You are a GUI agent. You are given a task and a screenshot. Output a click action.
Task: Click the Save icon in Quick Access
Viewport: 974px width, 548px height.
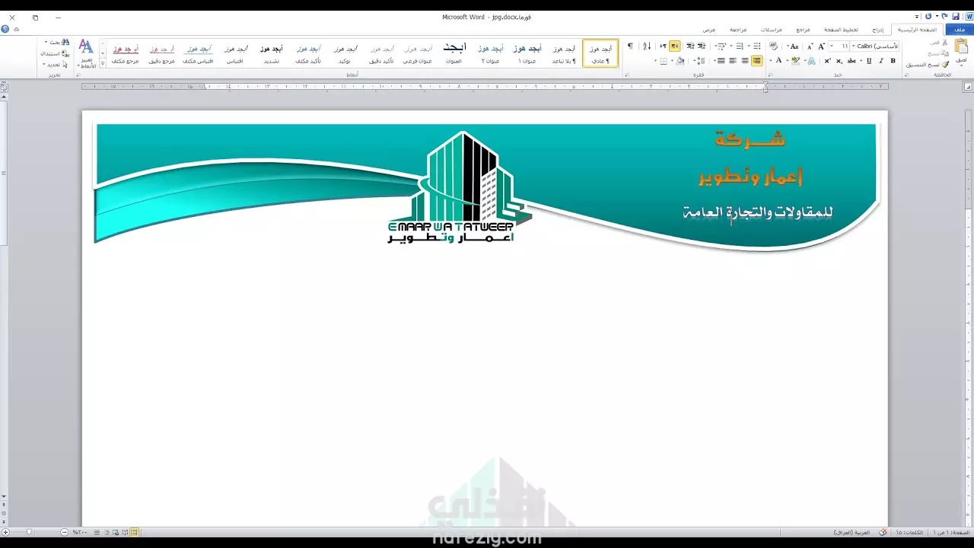(956, 16)
